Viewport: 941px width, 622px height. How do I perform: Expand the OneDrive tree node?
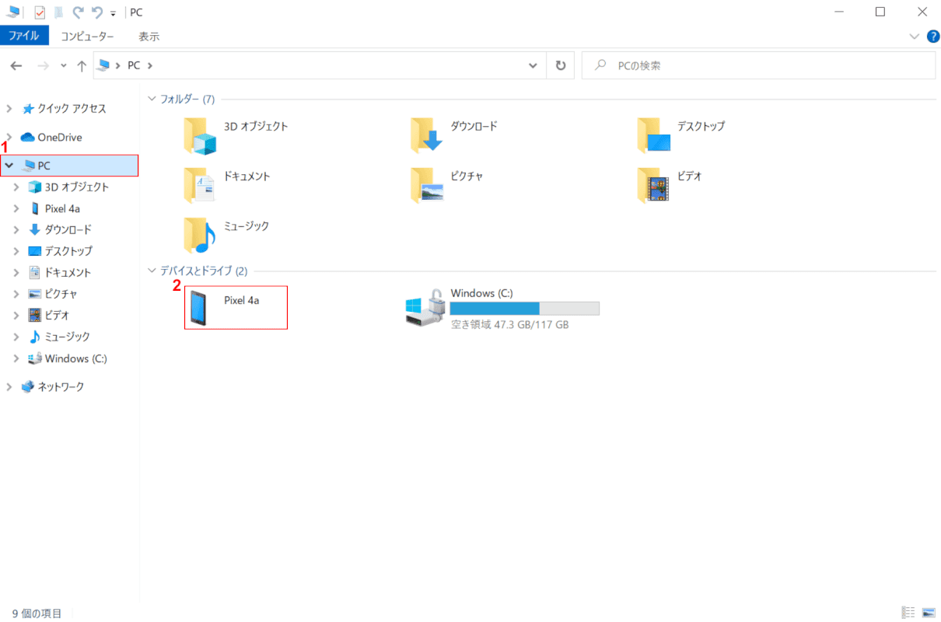tap(9, 138)
